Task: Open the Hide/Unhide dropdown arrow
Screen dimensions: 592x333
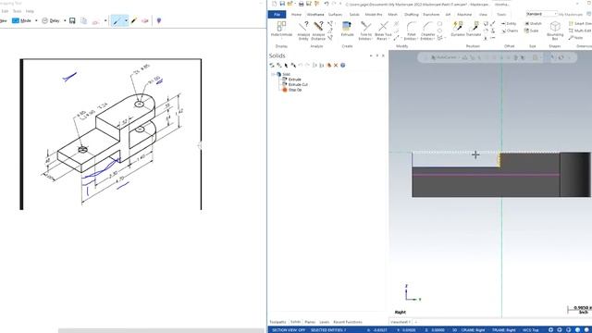Action: pos(281,39)
